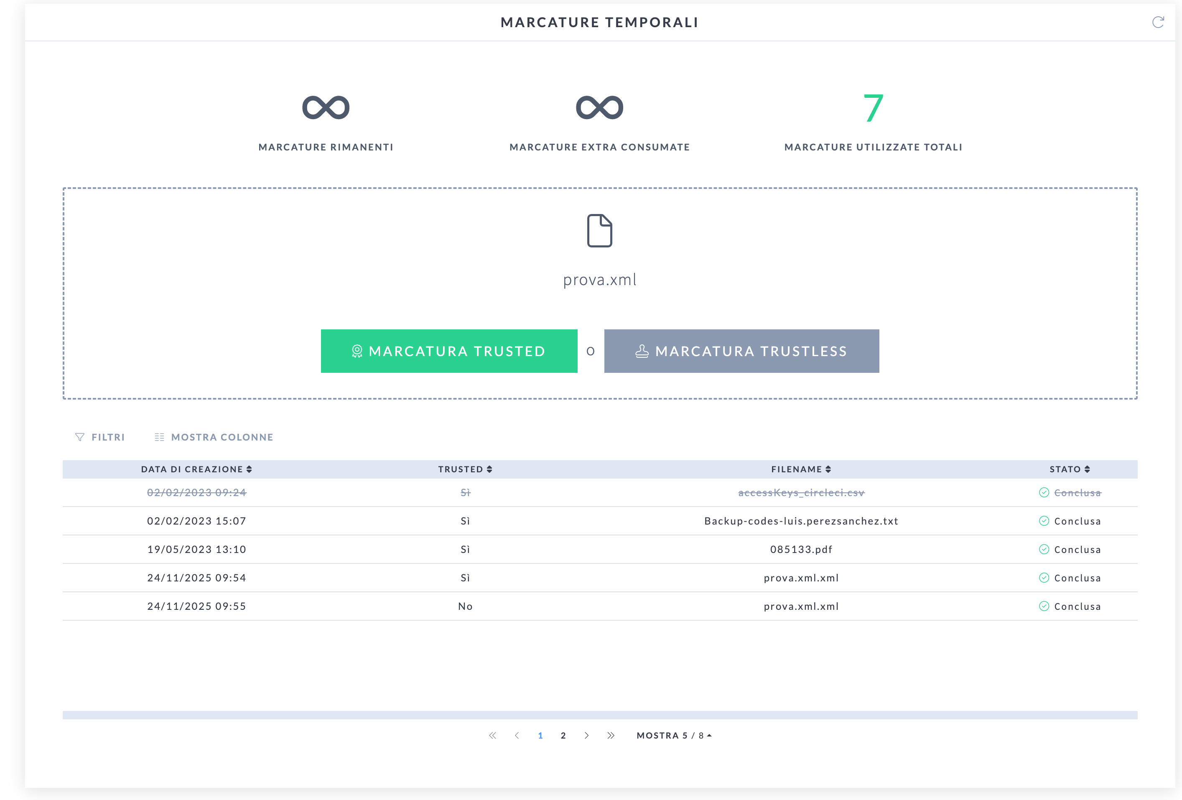Open the Mostra 5 / 8 page size dropdown
This screenshot has height=800, width=1182.
pos(675,735)
